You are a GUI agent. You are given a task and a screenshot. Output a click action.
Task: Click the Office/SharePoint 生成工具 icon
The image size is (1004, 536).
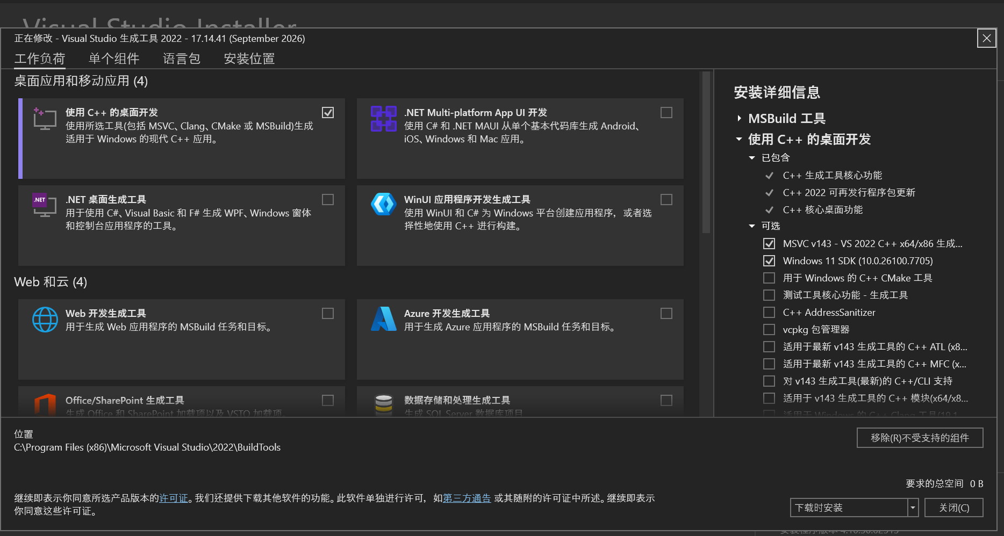point(45,405)
